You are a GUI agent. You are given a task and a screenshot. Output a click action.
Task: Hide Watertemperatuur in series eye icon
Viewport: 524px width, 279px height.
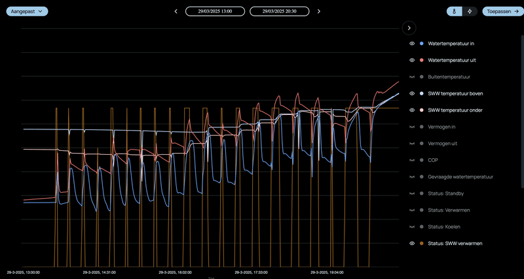pos(412,44)
